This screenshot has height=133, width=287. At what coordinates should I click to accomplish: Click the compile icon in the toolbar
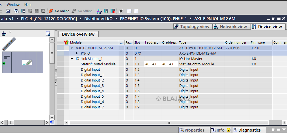16,11
